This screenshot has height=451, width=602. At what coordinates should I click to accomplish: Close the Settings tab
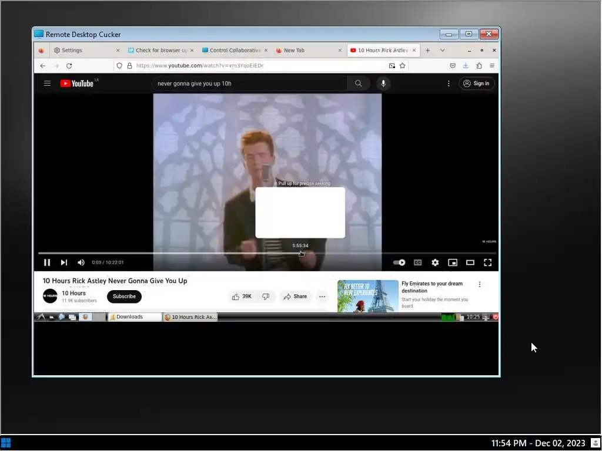tap(118, 51)
